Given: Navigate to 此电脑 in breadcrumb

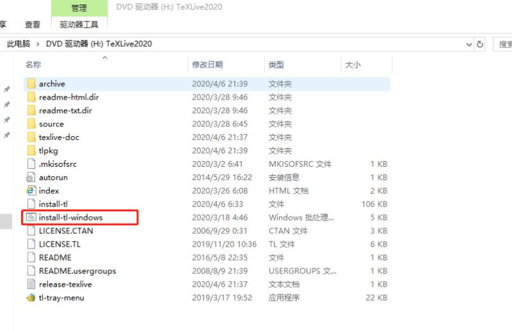Looking at the screenshot, I should (19, 44).
